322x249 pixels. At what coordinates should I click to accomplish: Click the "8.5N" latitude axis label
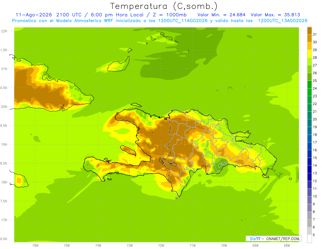tap(4, 163)
